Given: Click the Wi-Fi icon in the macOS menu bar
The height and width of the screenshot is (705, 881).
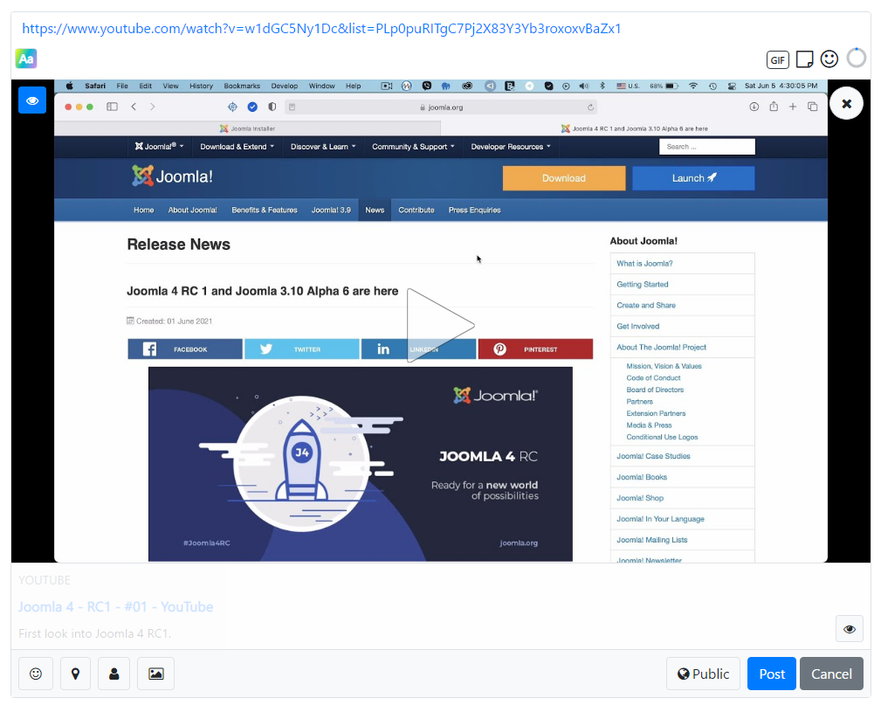Looking at the screenshot, I should tap(693, 86).
